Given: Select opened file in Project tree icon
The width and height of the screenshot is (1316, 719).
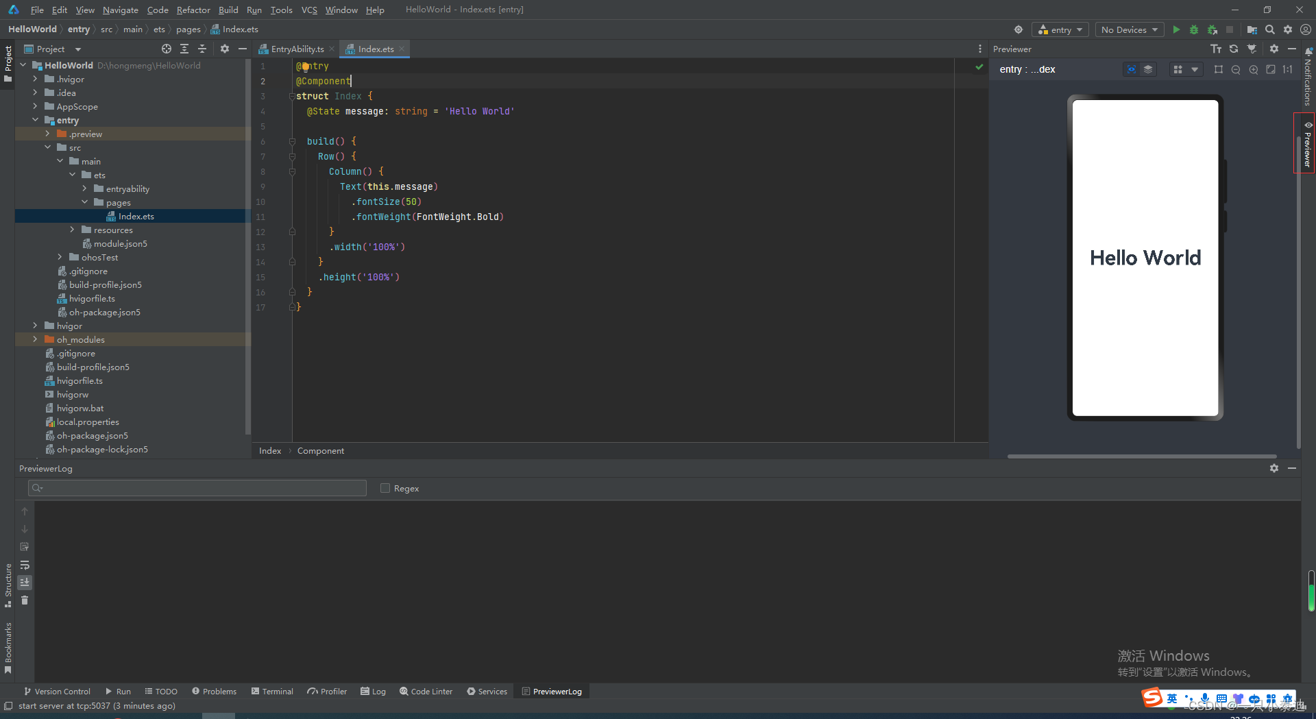Looking at the screenshot, I should click(167, 49).
